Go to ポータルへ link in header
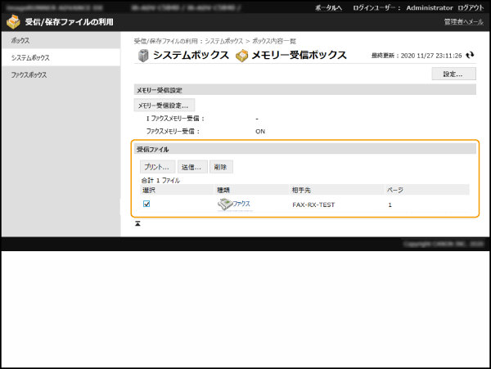Image resolution: width=491 pixels, height=369 pixels. point(328,7)
